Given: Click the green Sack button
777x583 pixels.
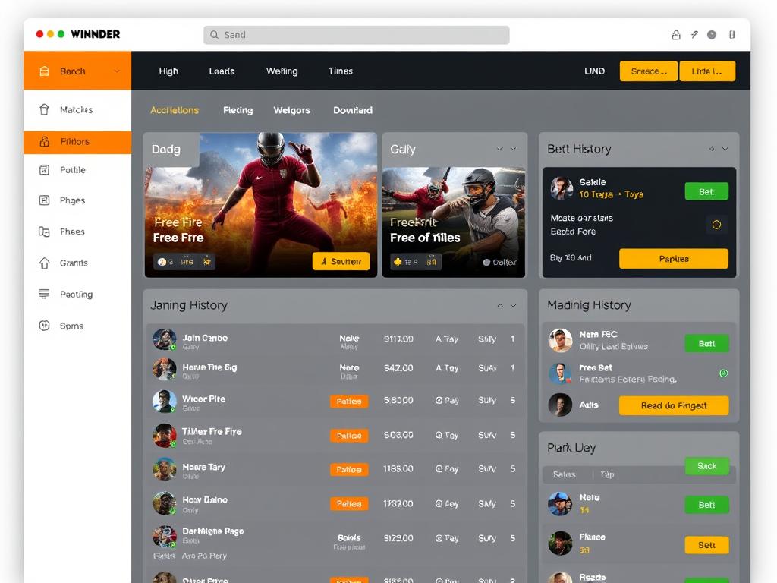Looking at the screenshot, I should coord(706,465).
